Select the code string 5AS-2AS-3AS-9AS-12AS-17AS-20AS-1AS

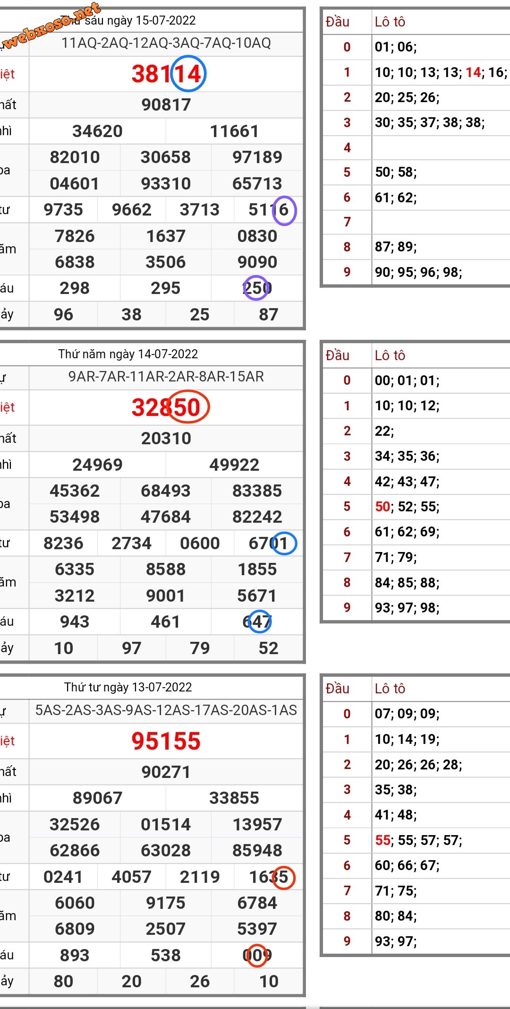coord(166,710)
